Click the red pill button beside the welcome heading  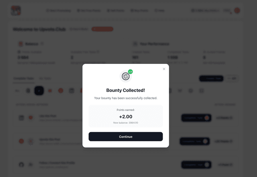(102, 29)
